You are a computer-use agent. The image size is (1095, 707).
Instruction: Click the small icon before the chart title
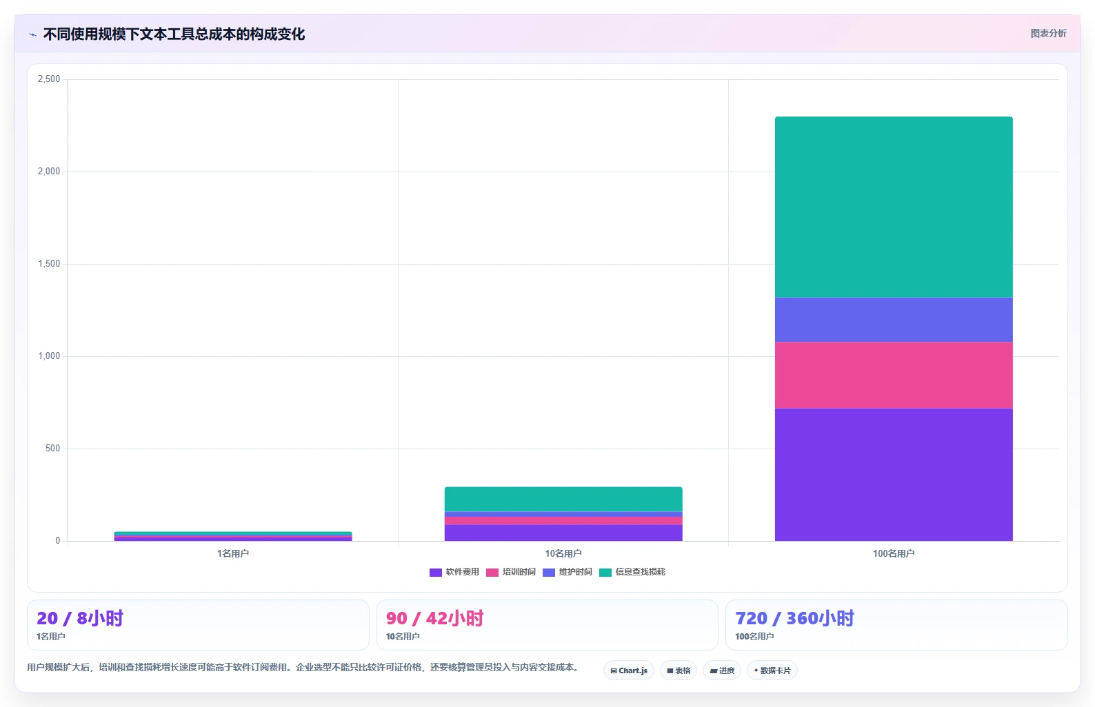point(32,34)
